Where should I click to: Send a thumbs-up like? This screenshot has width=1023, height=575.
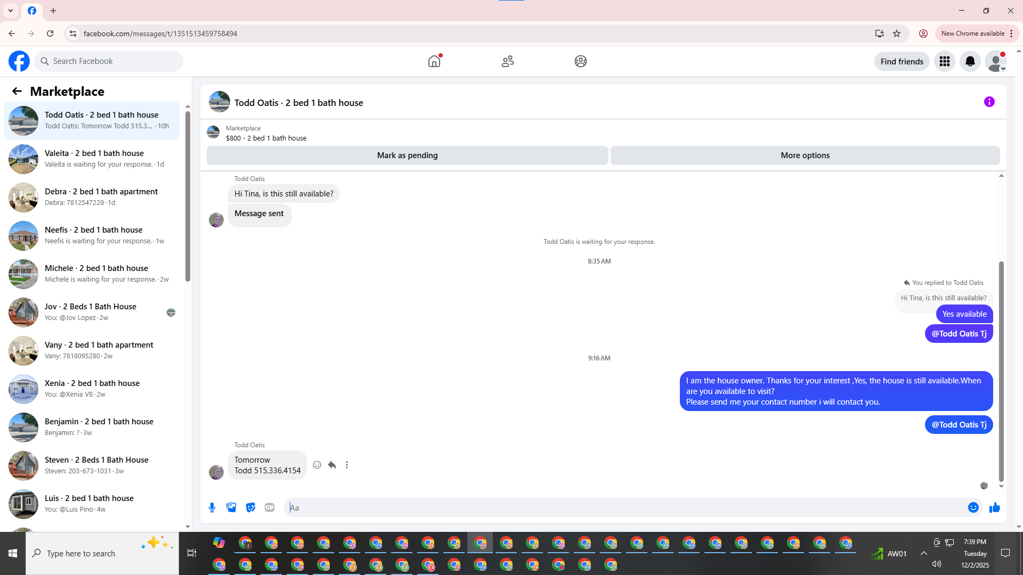click(994, 507)
